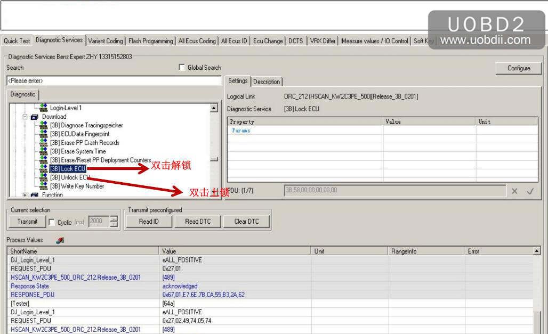Image resolution: width=548 pixels, height=334 pixels.
Task: Increase cyclic interval with stepper up
Action: tap(114, 219)
